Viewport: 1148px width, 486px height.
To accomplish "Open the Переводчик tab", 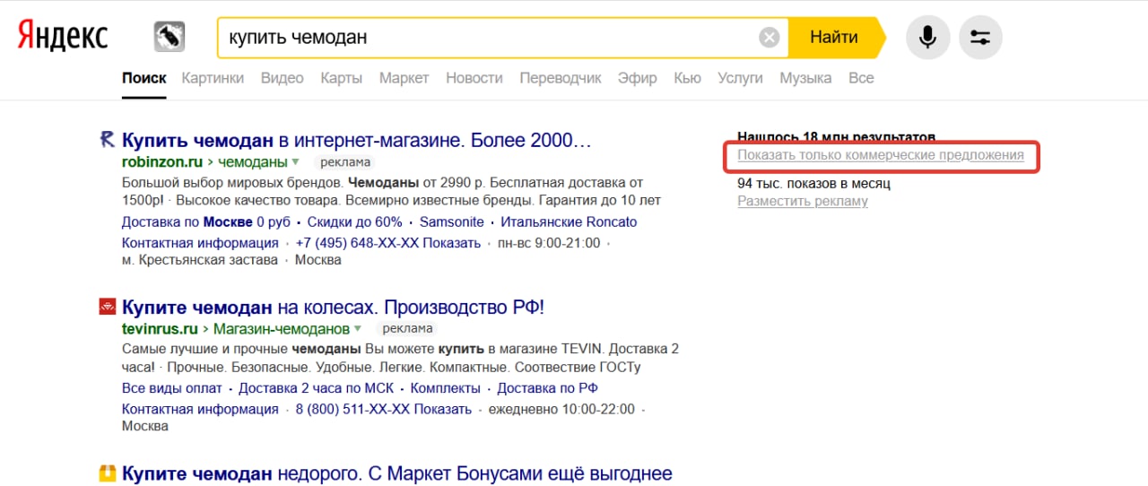I will [561, 78].
